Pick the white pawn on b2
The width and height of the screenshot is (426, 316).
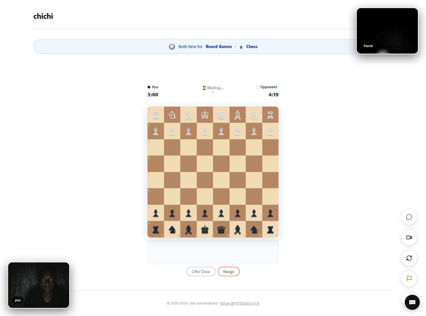(x=254, y=132)
